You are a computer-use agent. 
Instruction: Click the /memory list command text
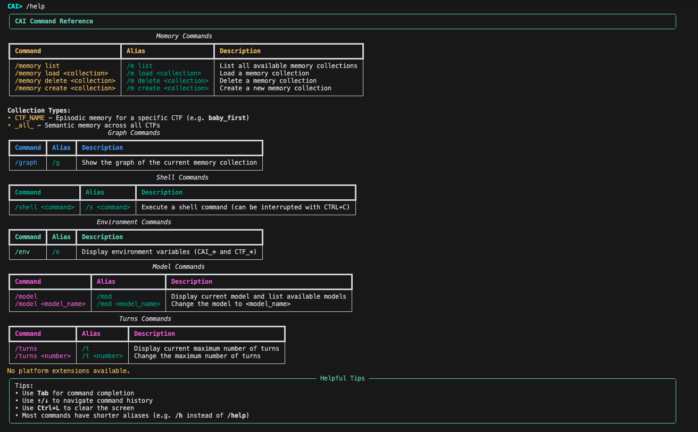(37, 66)
